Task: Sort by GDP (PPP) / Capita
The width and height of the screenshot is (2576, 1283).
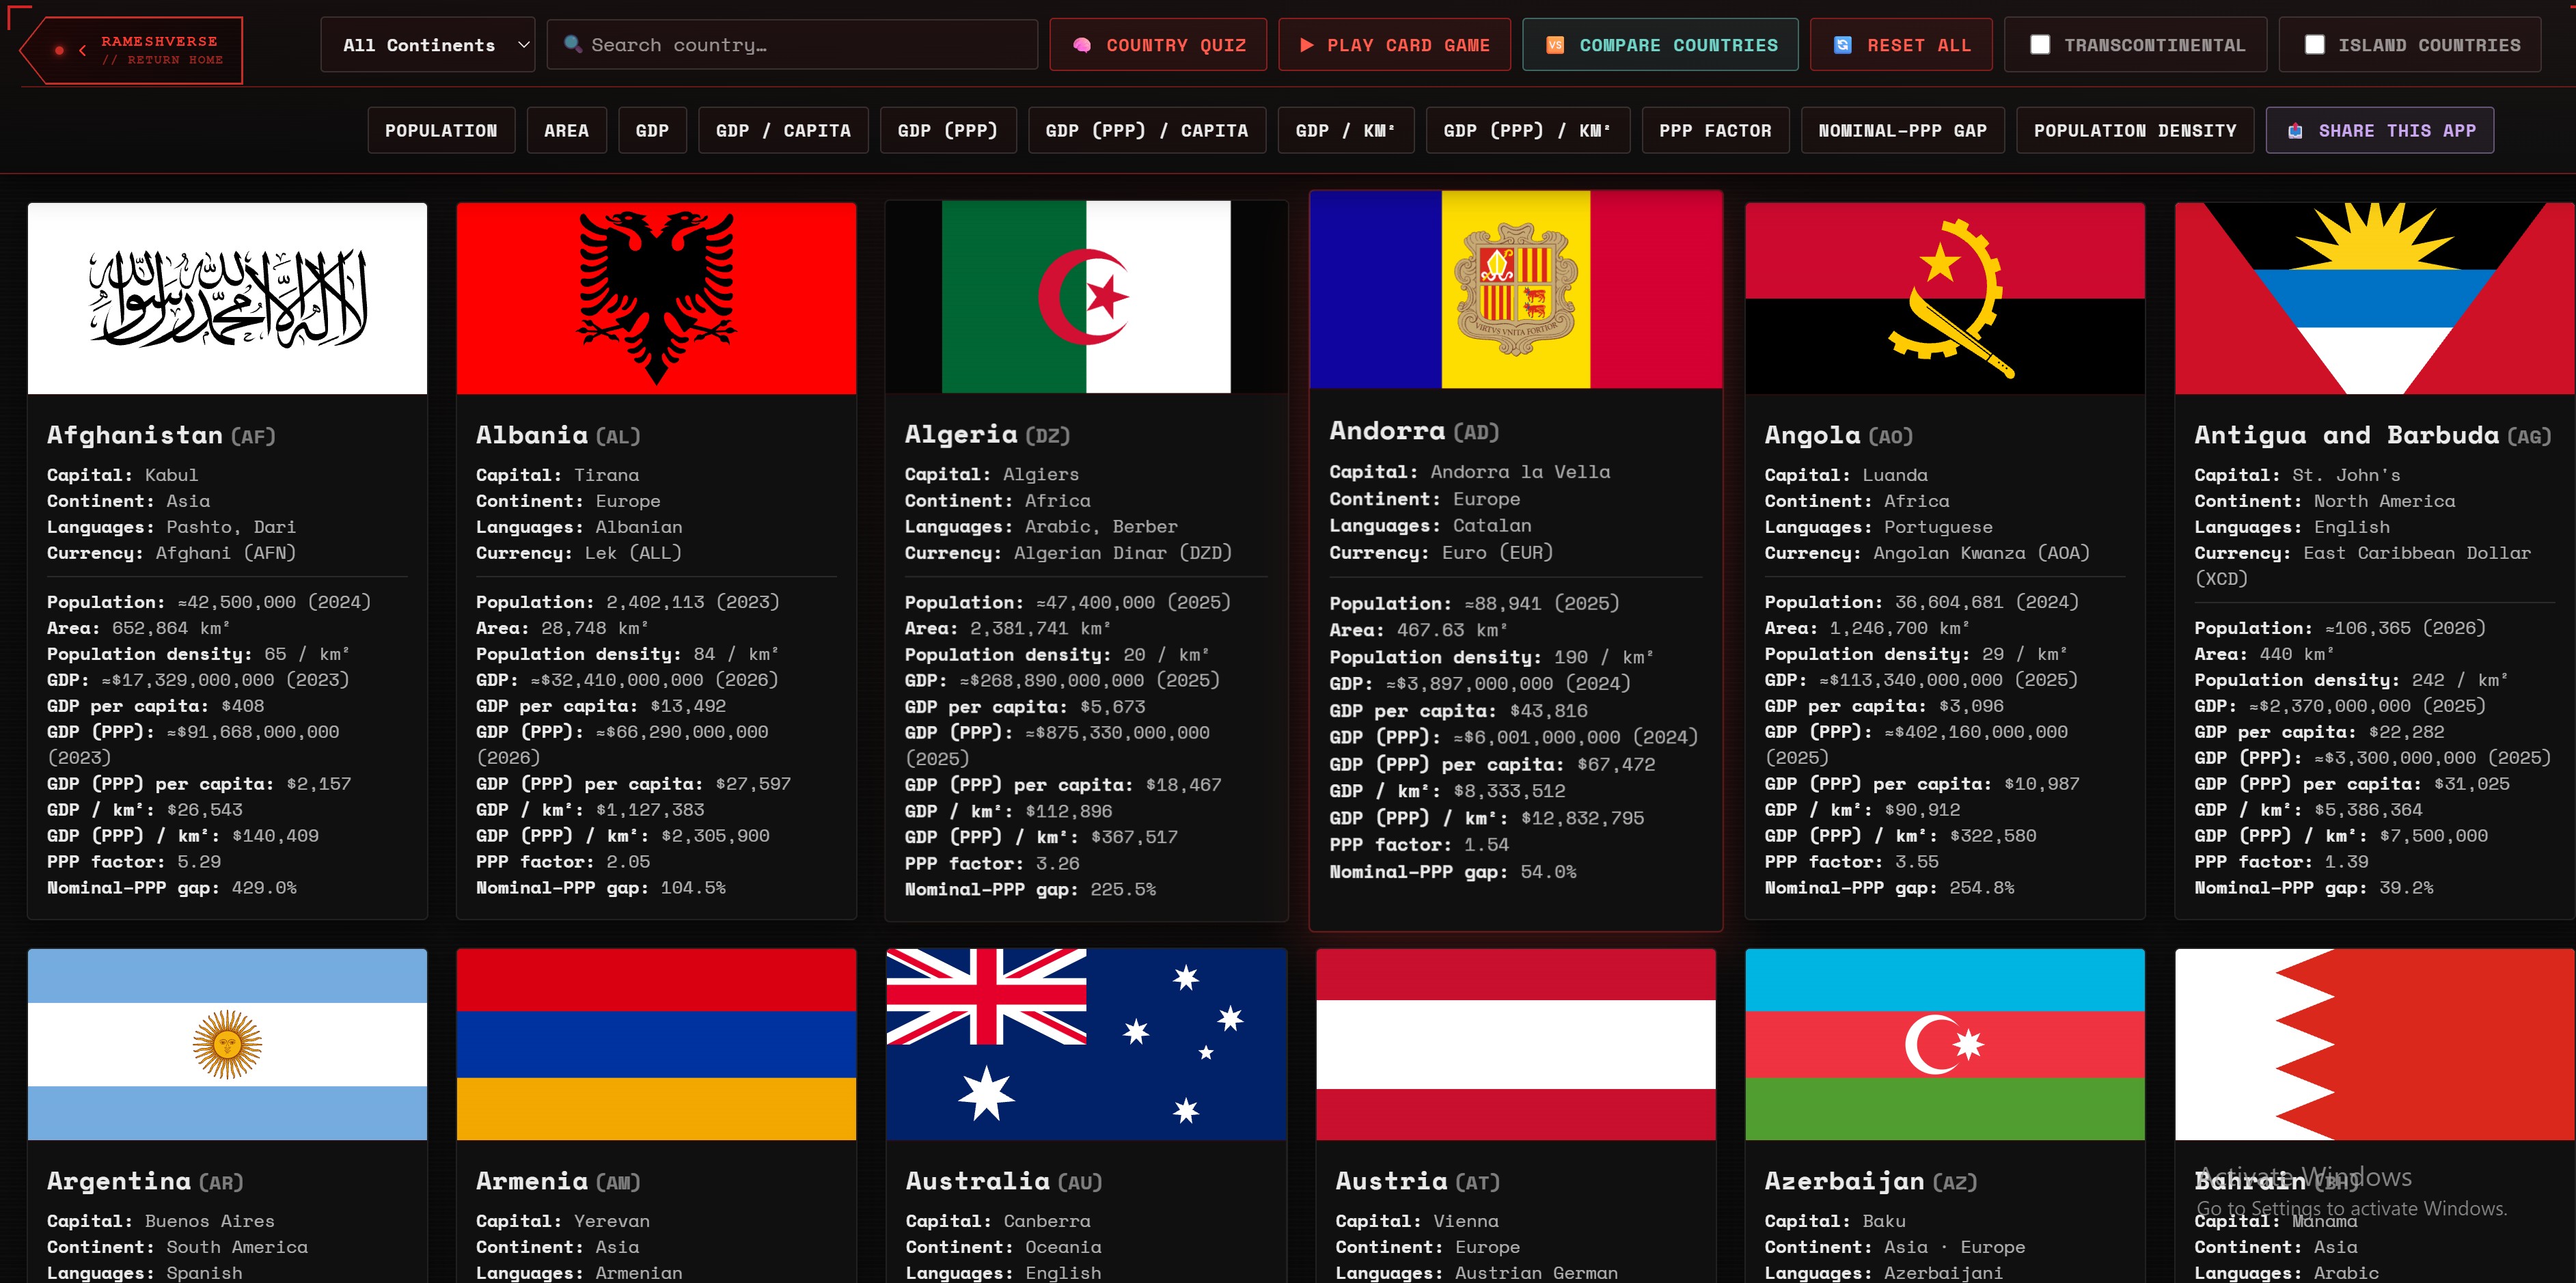Action: [1147, 130]
